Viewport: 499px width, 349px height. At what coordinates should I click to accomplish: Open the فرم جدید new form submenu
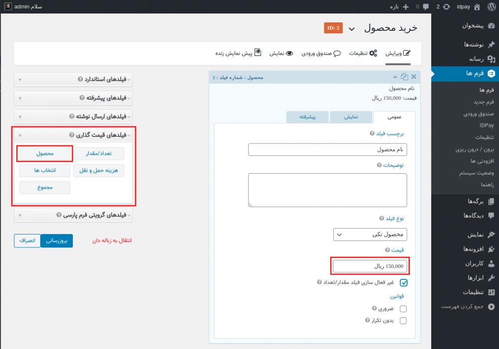[484, 102]
